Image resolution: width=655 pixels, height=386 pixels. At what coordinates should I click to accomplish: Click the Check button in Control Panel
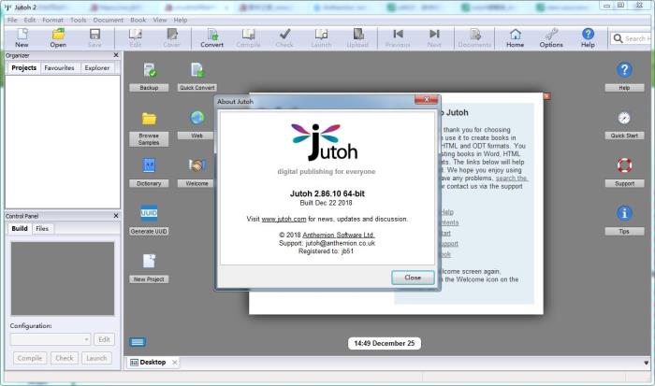click(x=65, y=358)
